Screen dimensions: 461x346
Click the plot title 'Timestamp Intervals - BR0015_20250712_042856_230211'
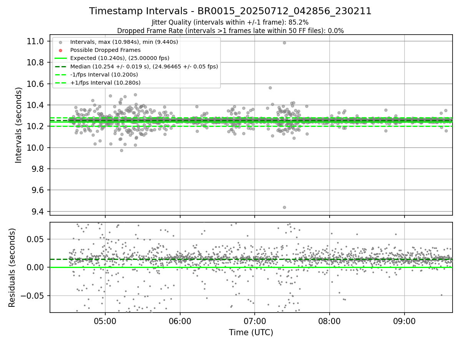pyautogui.click(x=230, y=11)
